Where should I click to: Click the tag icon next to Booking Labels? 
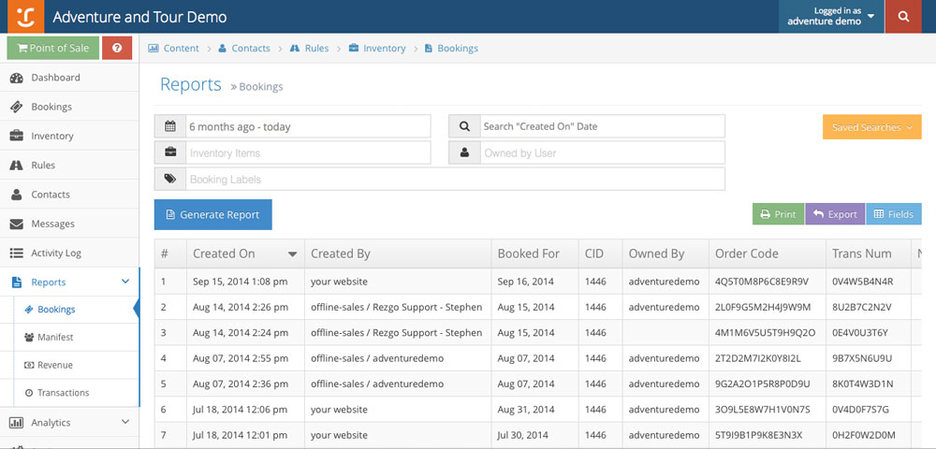[170, 179]
